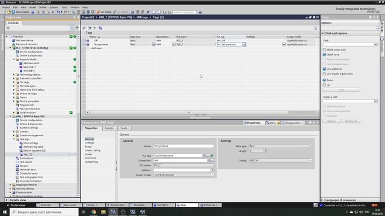Select the Up search direction radio

coord(324,85)
